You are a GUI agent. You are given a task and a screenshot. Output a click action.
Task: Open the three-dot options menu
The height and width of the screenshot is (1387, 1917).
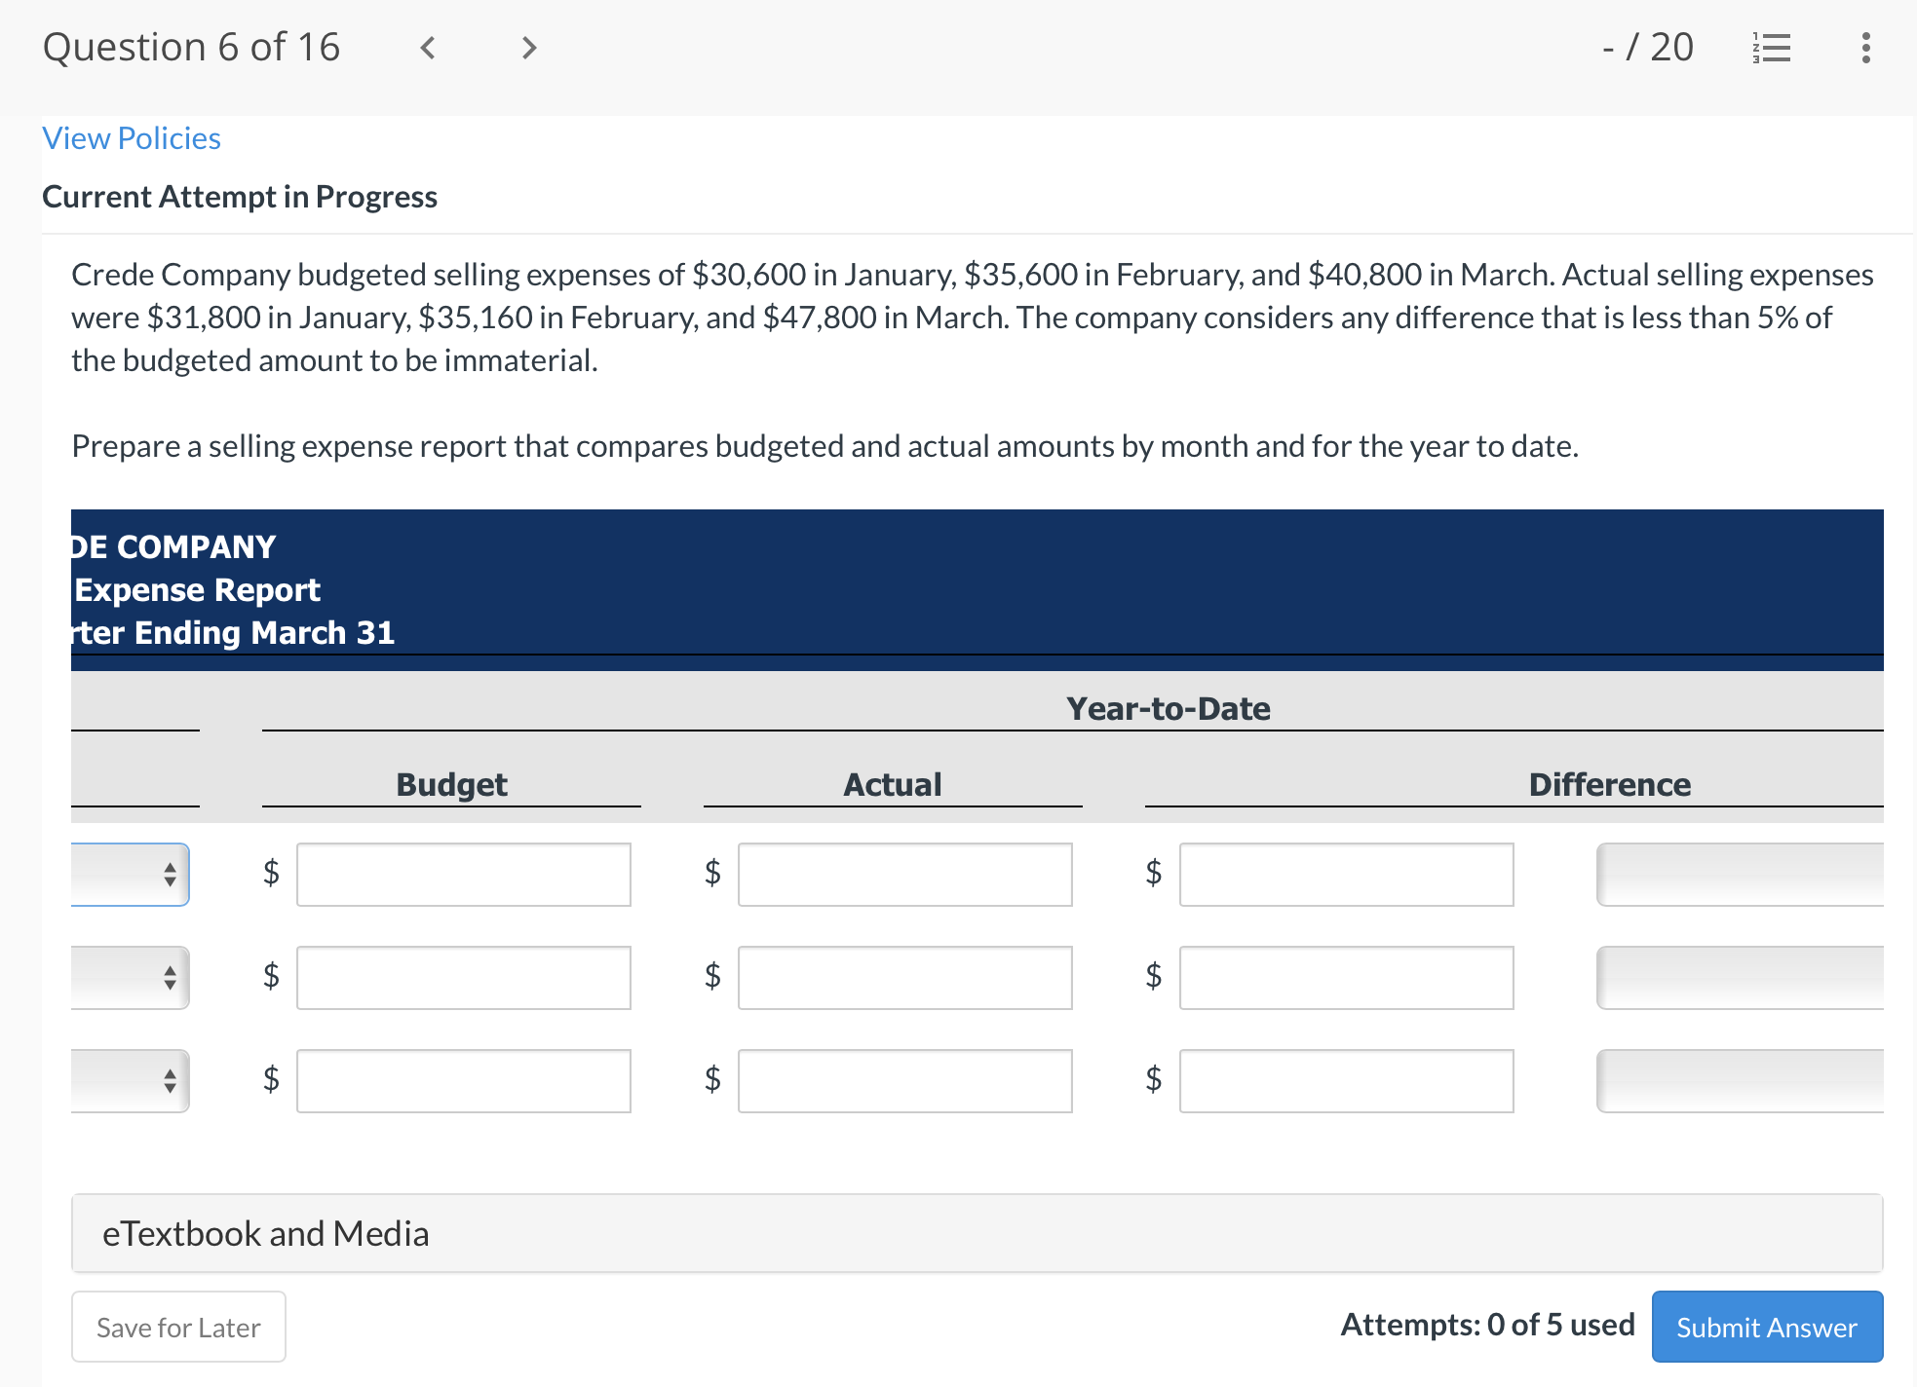[1864, 47]
